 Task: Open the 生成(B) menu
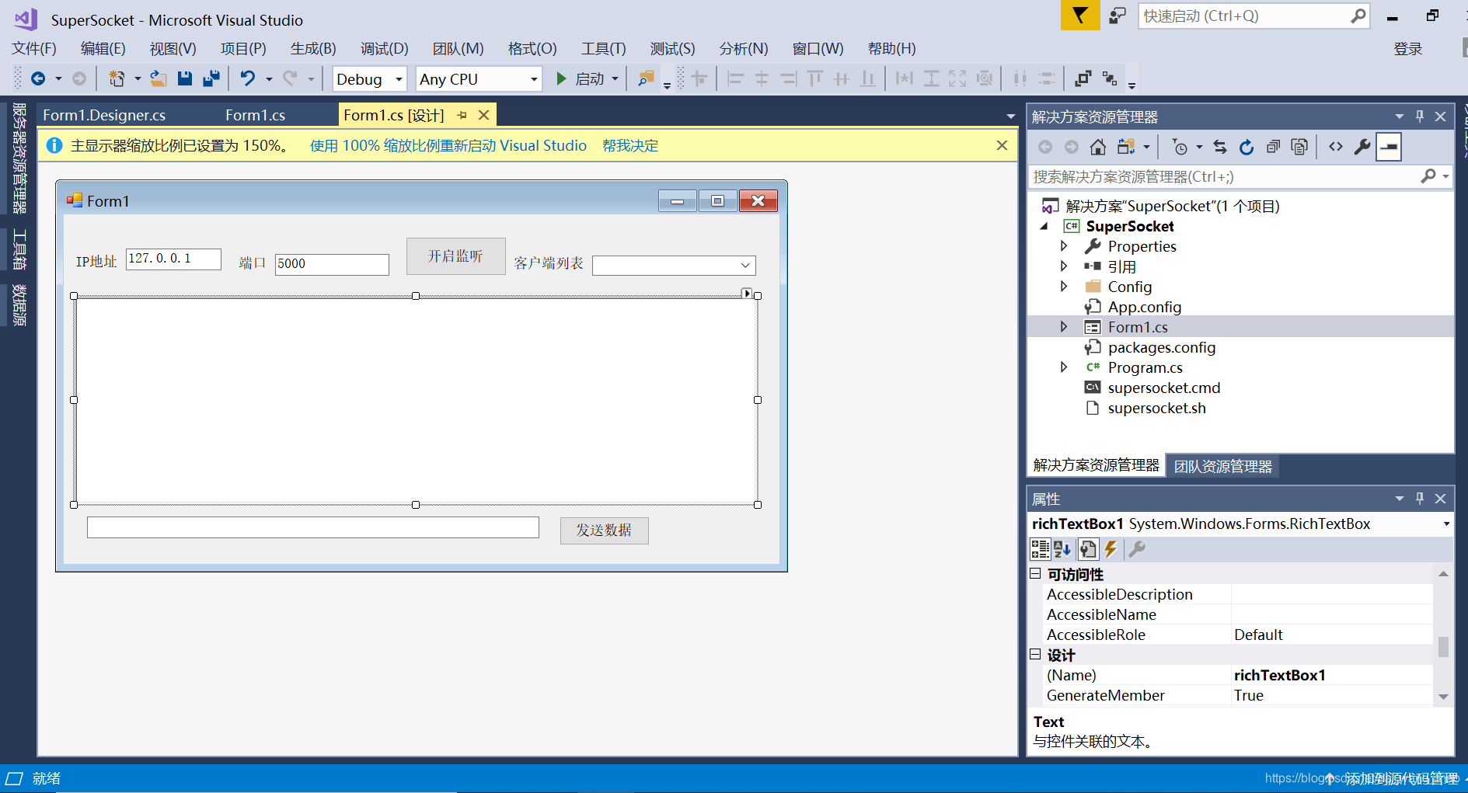313,48
